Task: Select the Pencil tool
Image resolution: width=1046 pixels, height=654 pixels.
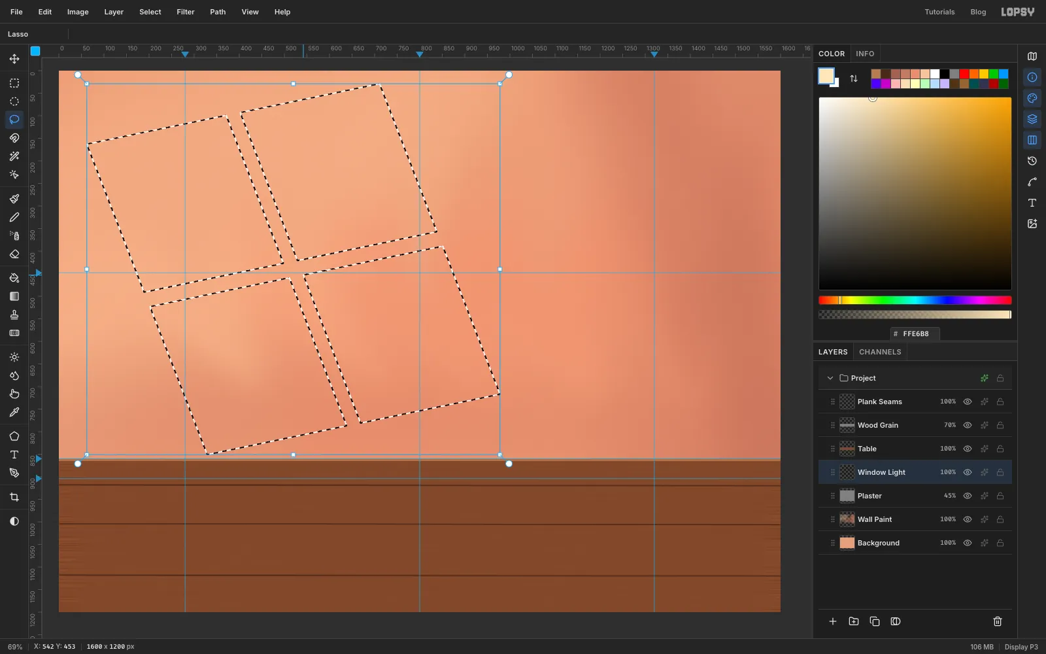Action: click(14, 217)
